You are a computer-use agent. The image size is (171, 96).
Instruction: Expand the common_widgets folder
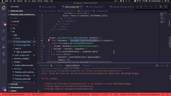21,59
